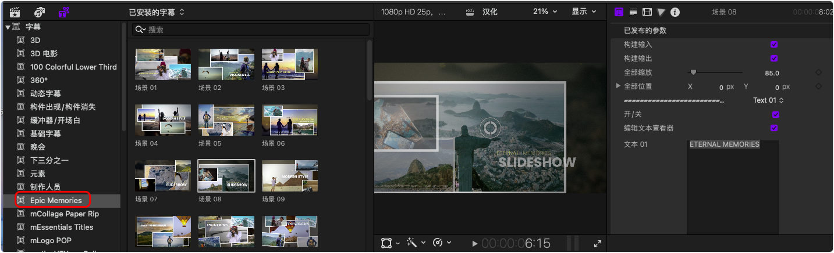Toggle the 编辑文本查看器 checkbox
This screenshot has width=834, height=253.
point(774,128)
